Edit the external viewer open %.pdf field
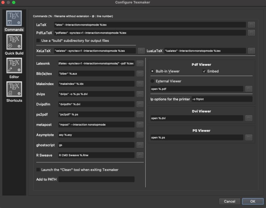 pyautogui.click(x=197, y=89)
